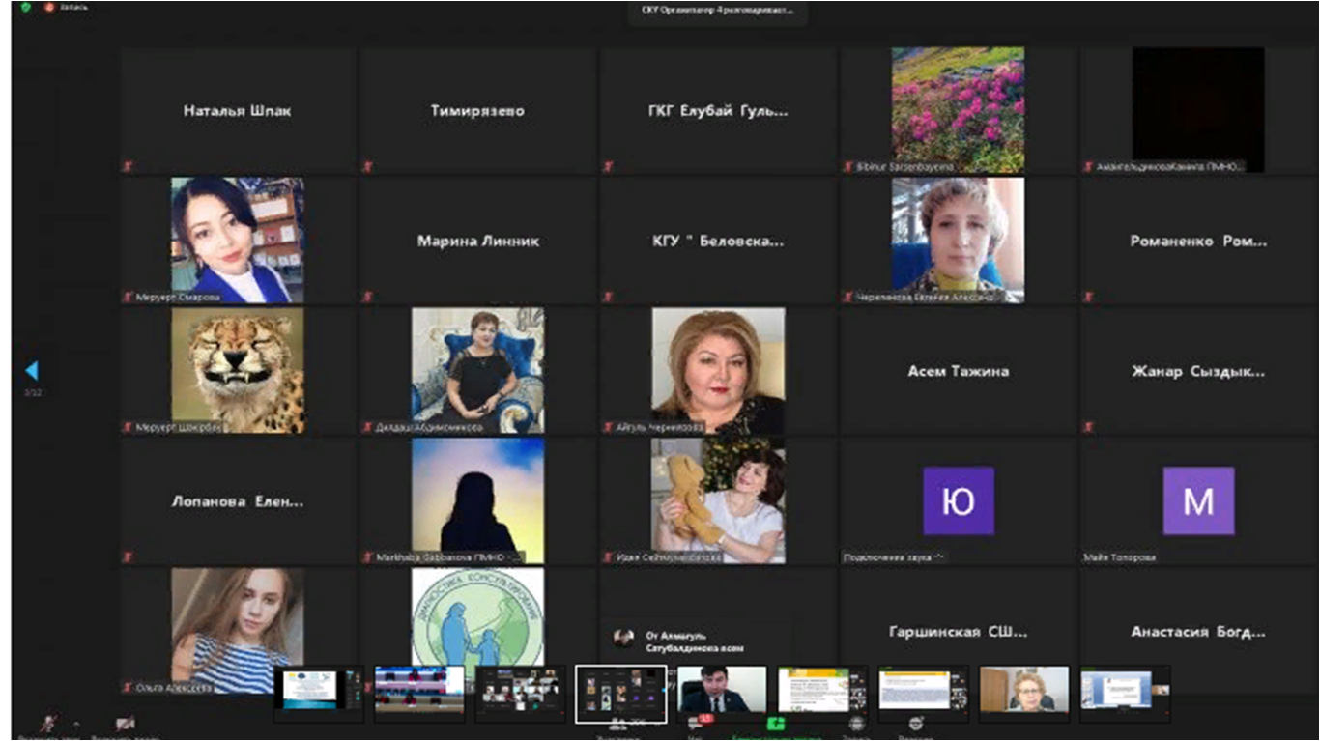Viewport: 1320px width, 741px height.
Task: Open the Reactions smiley icon
Action: click(916, 723)
